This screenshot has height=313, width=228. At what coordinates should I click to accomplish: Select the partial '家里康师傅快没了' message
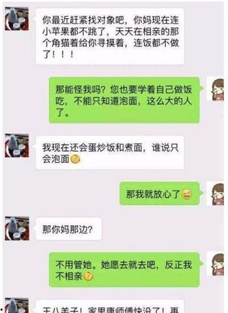(x=110, y=306)
